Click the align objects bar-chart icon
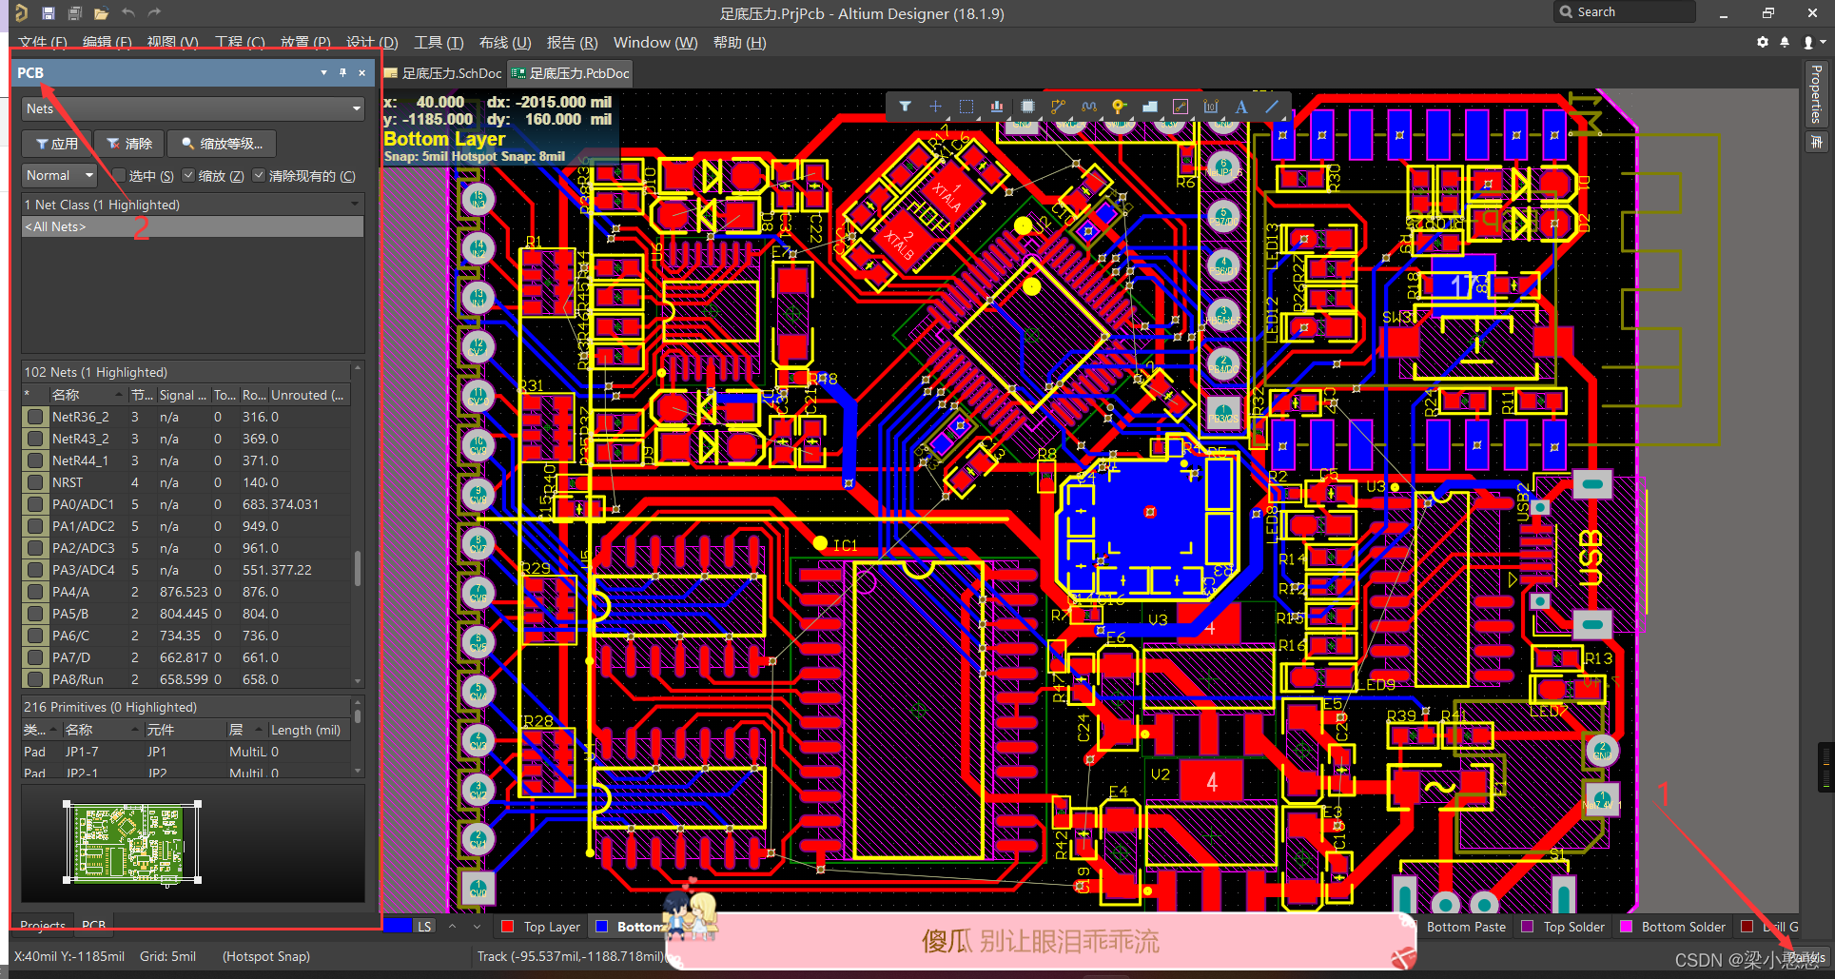1835x979 pixels. [x=996, y=107]
